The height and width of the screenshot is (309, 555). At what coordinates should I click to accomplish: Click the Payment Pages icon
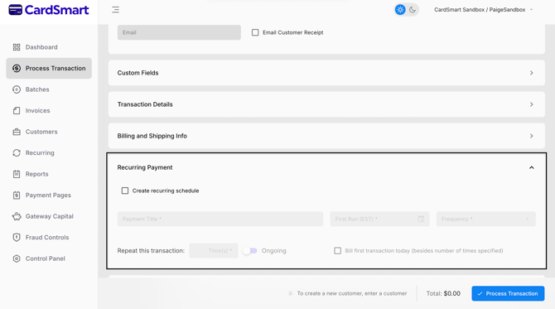[x=17, y=195]
